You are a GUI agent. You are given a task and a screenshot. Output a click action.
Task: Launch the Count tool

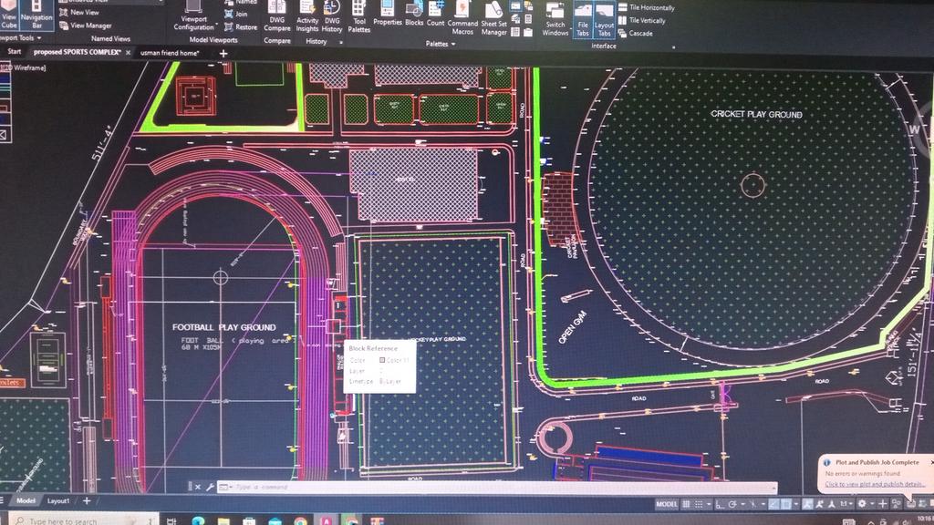coord(435,15)
